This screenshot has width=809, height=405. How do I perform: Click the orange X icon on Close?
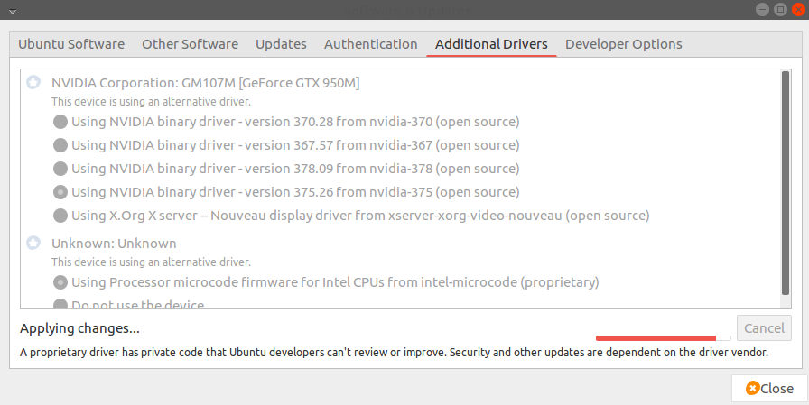tap(752, 389)
